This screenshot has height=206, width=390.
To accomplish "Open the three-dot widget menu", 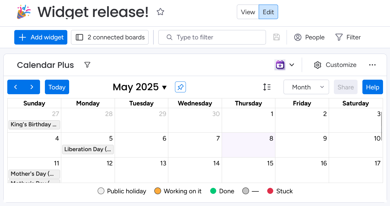I will click(x=372, y=65).
